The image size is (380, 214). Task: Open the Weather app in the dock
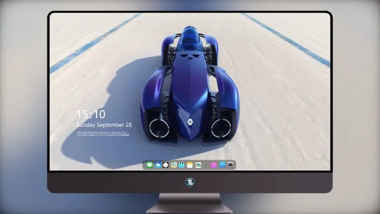(158, 165)
